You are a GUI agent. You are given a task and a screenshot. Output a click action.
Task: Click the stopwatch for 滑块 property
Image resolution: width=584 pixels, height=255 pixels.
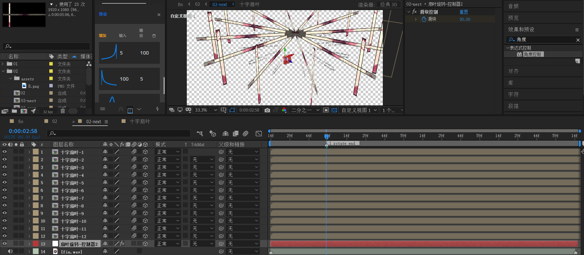pyautogui.click(x=424, y=19)
